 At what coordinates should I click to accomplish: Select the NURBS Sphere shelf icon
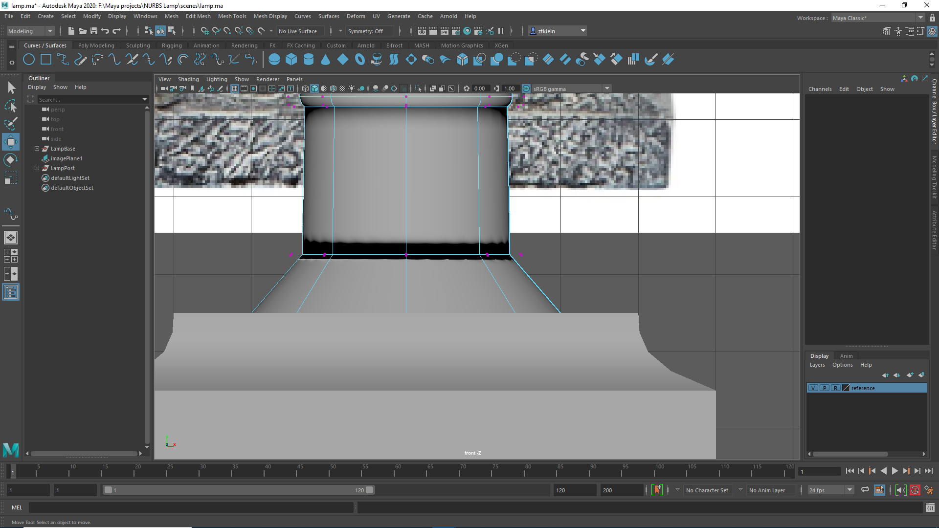pos(274,60)
